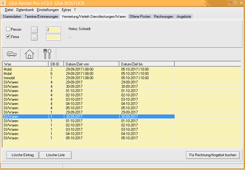Image resolution: width=245 pixels, height=170 pixels.
Task: Open the Datei menu
Action: pos(9,10)
